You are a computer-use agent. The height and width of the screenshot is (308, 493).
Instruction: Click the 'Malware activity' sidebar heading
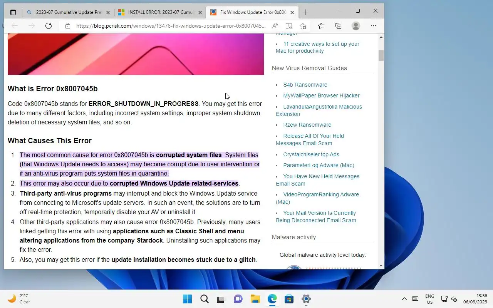(294, 237)
